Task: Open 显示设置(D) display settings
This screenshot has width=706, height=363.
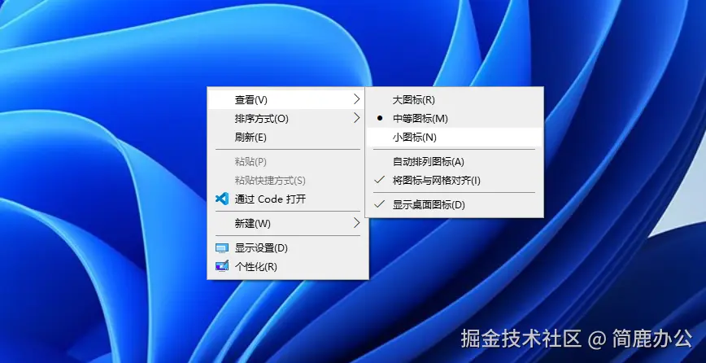Action: pos(288,248)
